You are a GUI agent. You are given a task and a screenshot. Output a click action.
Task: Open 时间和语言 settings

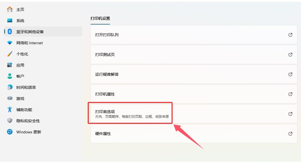[43, 87]
